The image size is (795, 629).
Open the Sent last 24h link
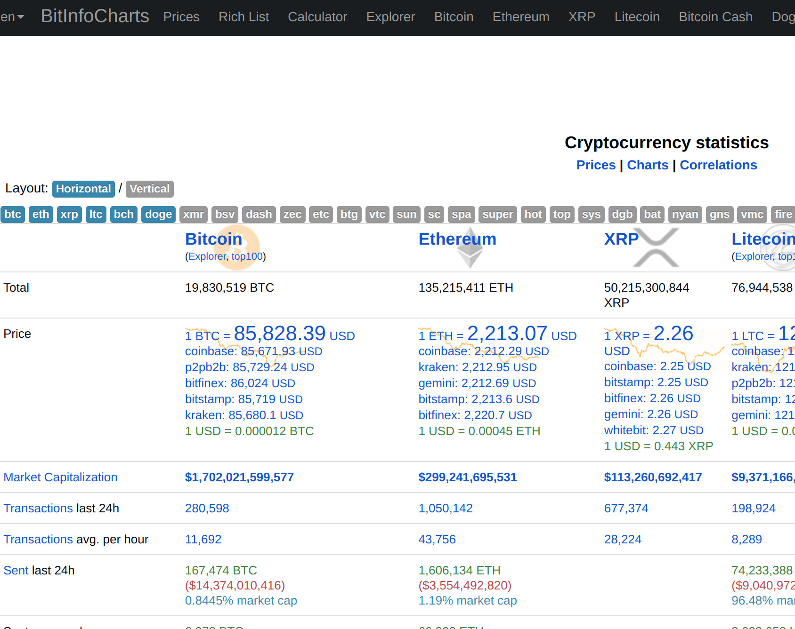pyautogui.click(x=16, y=570)
